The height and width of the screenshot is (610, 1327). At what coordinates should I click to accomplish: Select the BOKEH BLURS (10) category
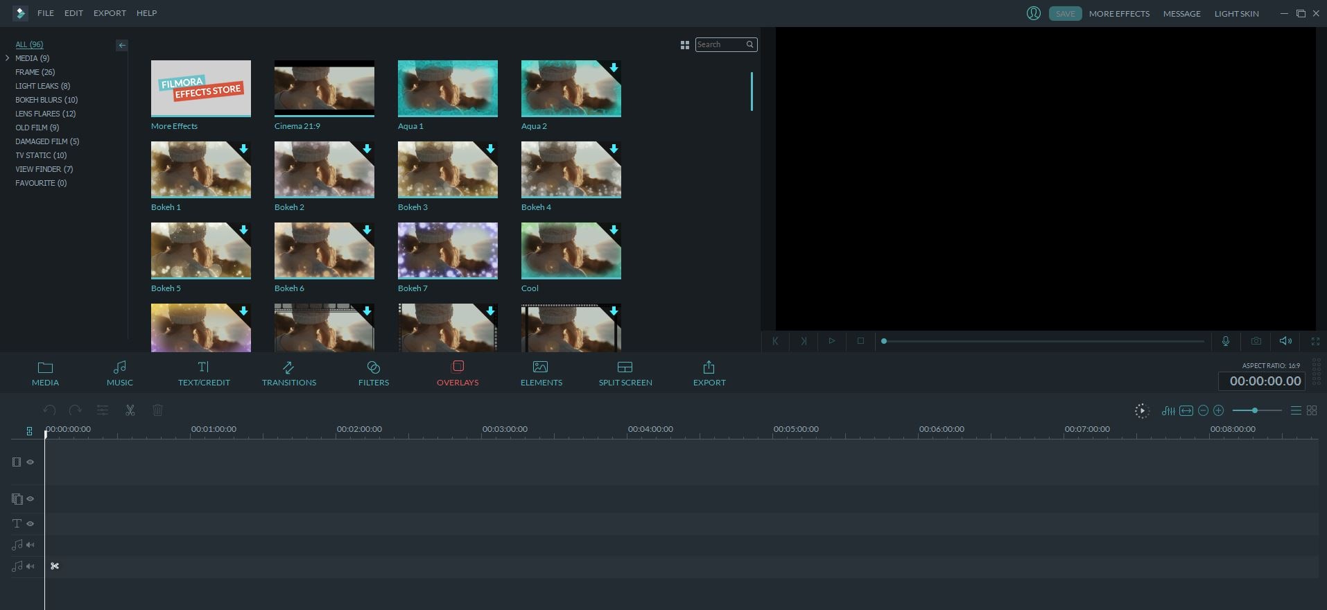pyautogui.click(x=46, y=100)
